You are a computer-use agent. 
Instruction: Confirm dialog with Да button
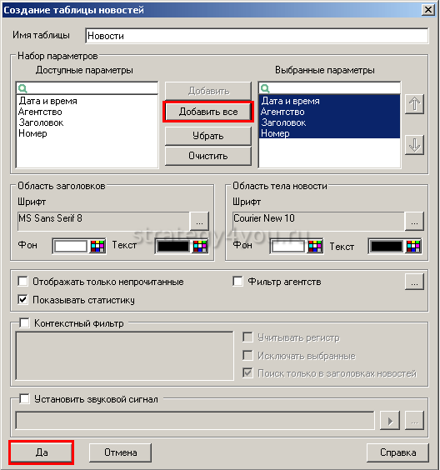pyautogui.click(x=42, y=452)
